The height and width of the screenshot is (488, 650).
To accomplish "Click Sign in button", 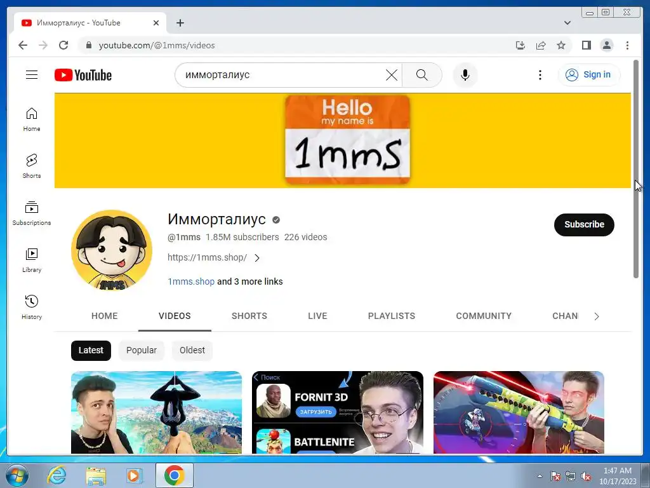I will 588,75.
